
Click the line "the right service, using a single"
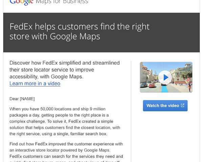click(x=59, y=134)
